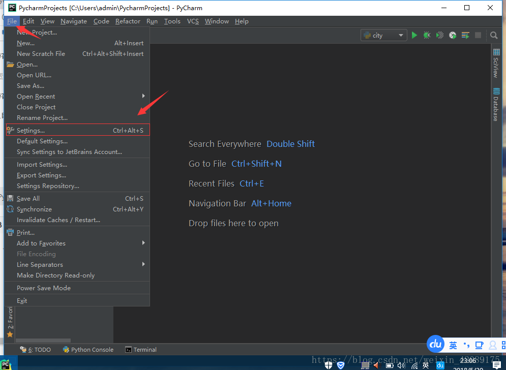Select Invalidate Caches / Restart...
506x370 pixels.
tap(77, 220)
